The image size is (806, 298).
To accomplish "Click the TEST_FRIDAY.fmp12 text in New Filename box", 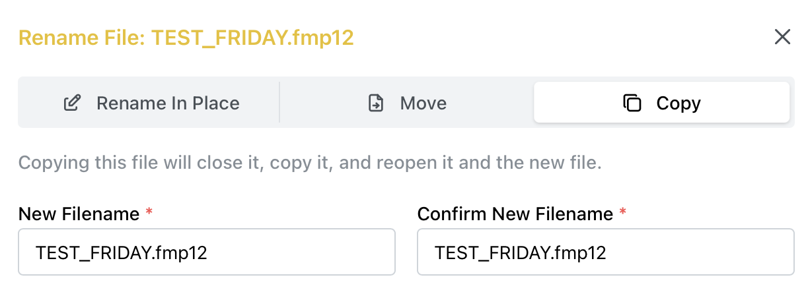I will tap(122, 253).
